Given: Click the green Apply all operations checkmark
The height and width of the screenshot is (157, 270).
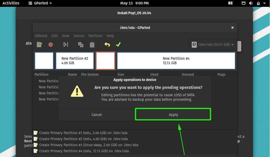Looking at the screenshot, I should point(118,45).
